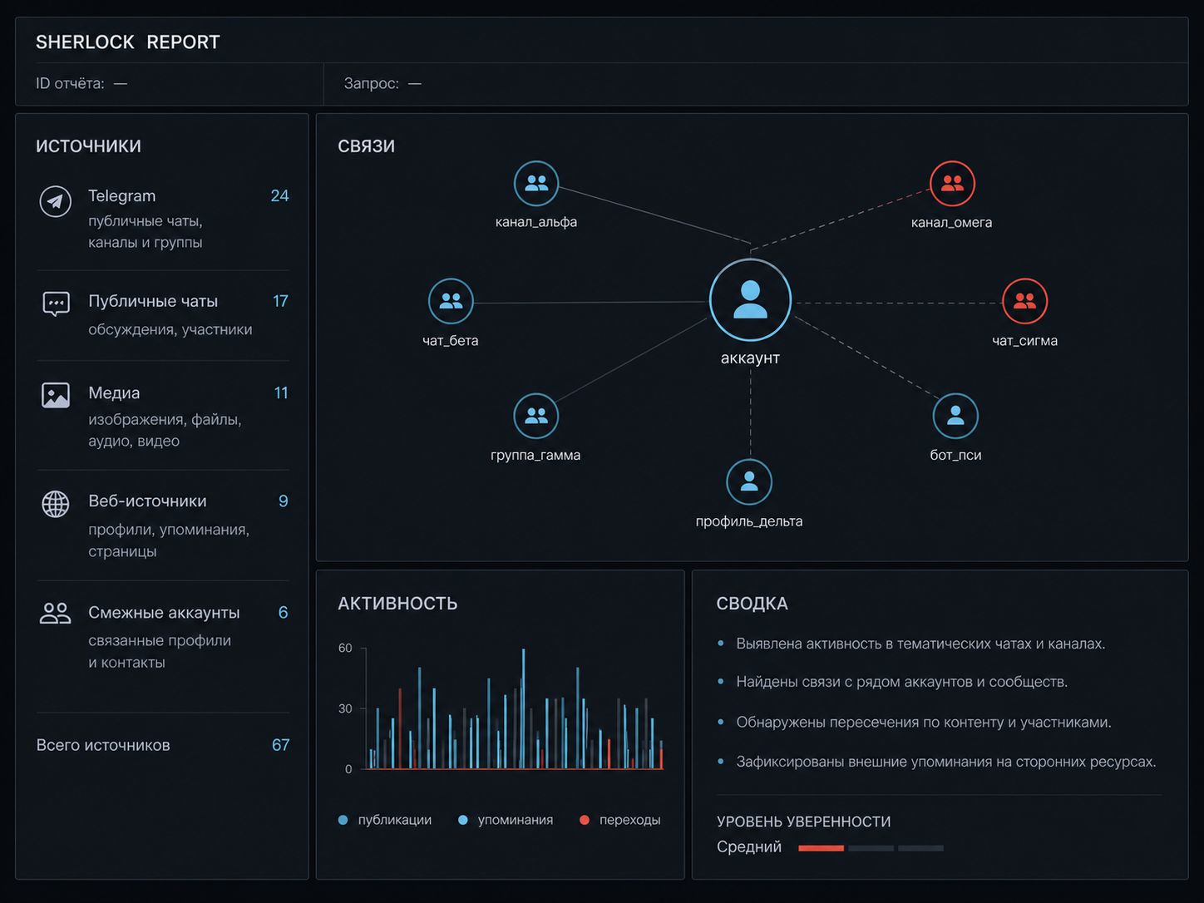Click the confidence level indicator bar
1204x903 pixels.
point(871,848)
